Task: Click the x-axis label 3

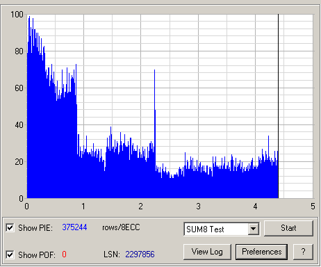Action: (x=198, y=206)
